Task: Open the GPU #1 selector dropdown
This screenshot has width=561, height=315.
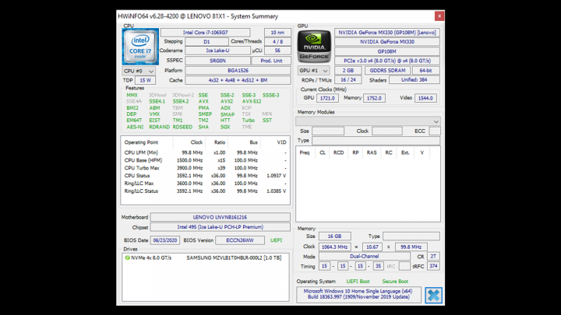Action: click(313, 71)
